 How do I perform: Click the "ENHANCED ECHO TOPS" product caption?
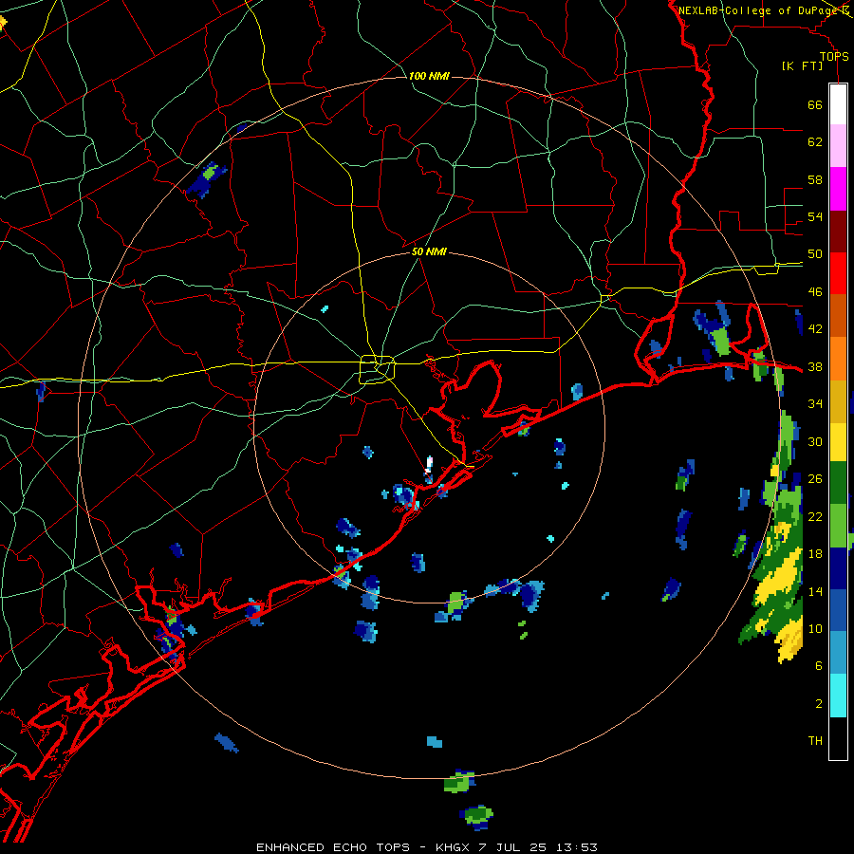[333, 847]
